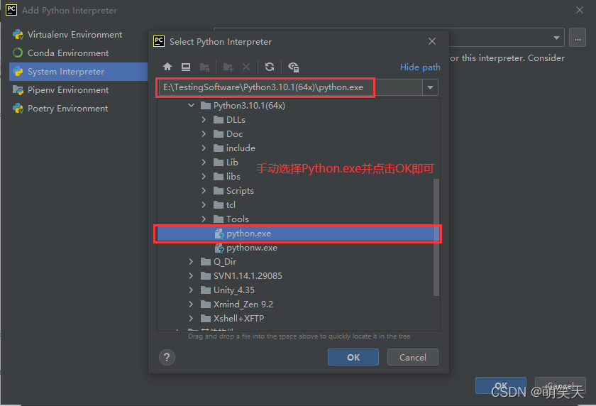Expand the Unity_4.35 folder
596x406 pixels.
[191, 290]
